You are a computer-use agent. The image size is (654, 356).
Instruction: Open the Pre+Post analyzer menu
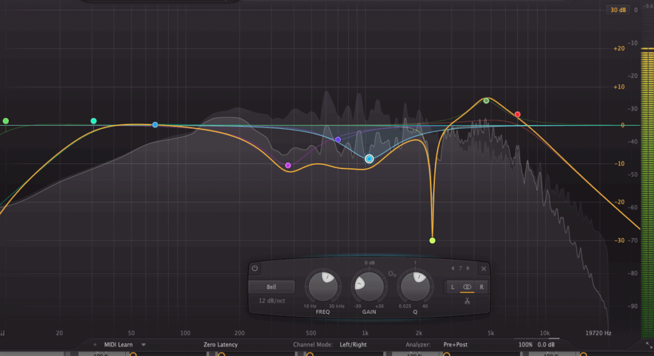point(455,345)
